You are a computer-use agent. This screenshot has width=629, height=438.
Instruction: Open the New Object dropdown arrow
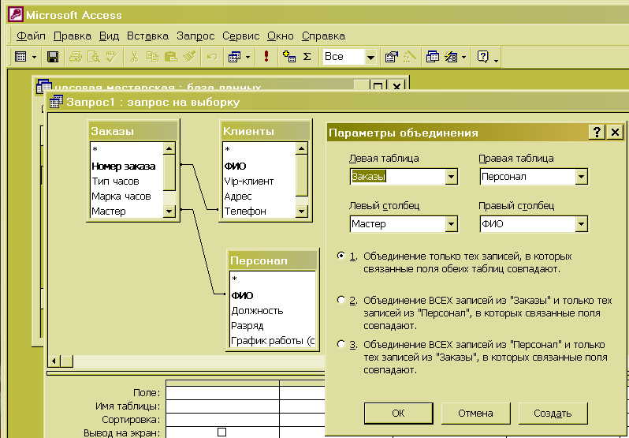click(464, 58)
